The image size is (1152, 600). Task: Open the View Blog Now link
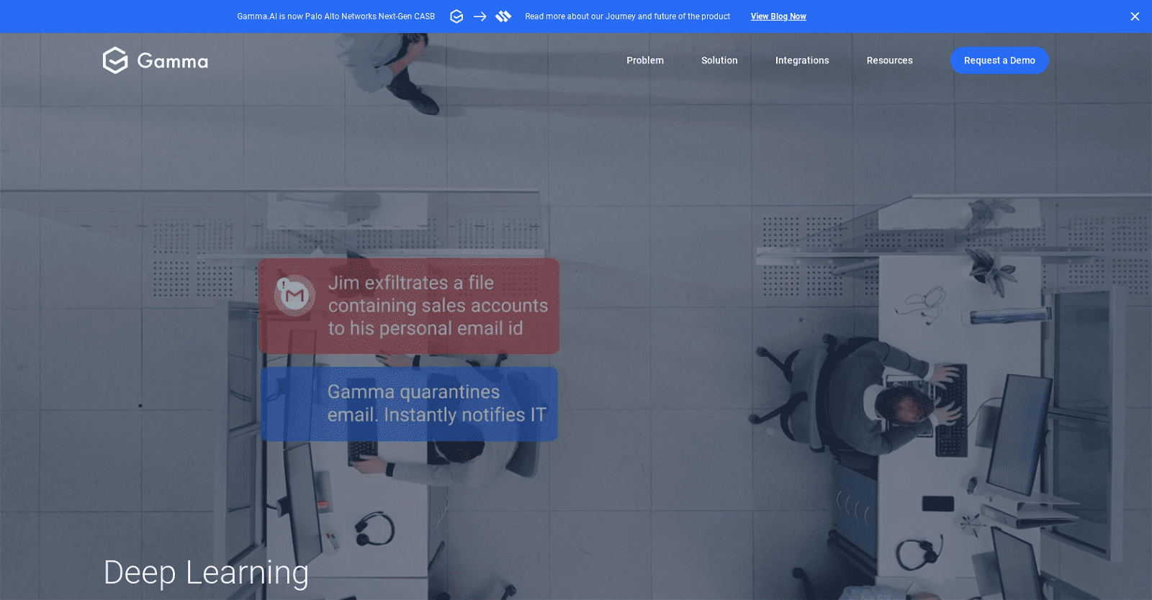[x=778, y=17]
